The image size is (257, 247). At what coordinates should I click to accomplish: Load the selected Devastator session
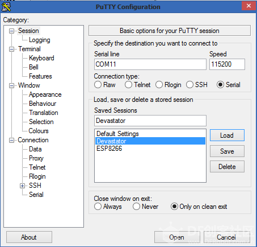(x=227, y=135)
